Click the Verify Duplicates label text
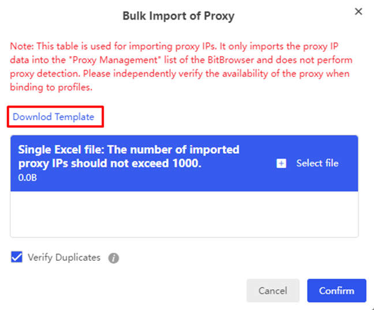Screen dimensions: 374x310 coord(64,258)
